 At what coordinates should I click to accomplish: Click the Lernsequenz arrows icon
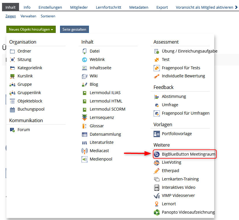coord(85,118)
